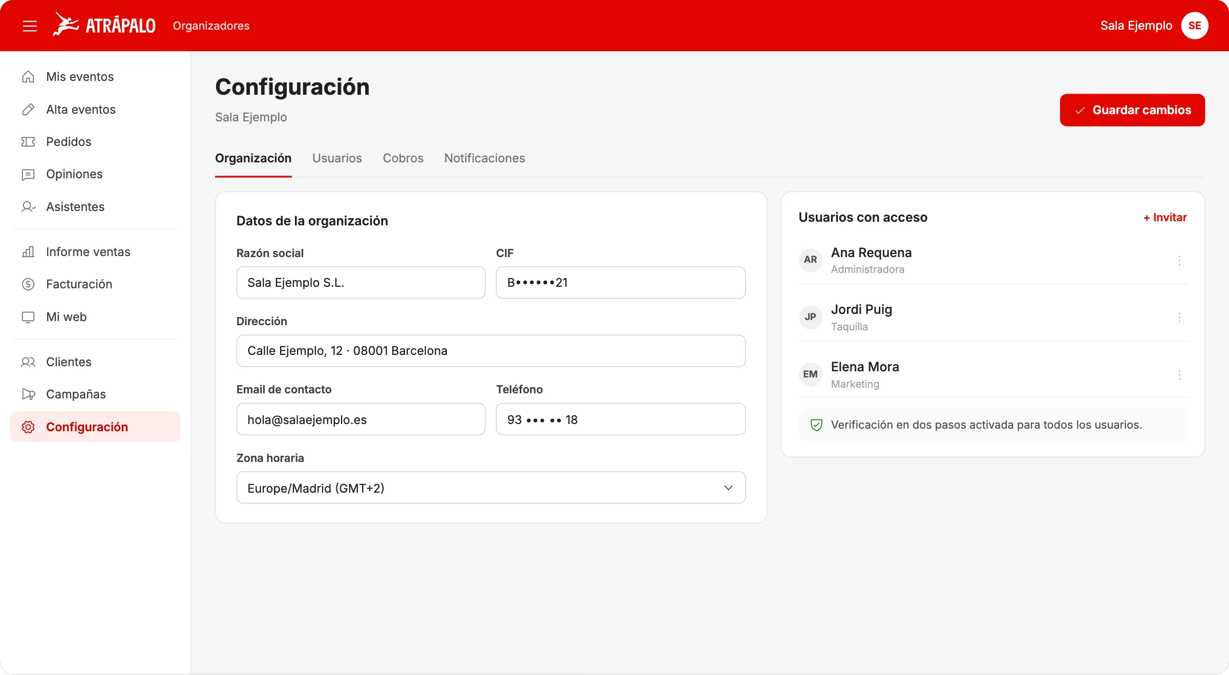Switch to the Notificaciones tab
The height and width of the screenshot is (675, 1229).
pos(484,158)
